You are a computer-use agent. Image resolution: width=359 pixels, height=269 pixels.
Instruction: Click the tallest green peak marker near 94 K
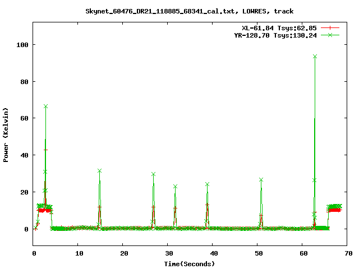[x=315, y=57]
